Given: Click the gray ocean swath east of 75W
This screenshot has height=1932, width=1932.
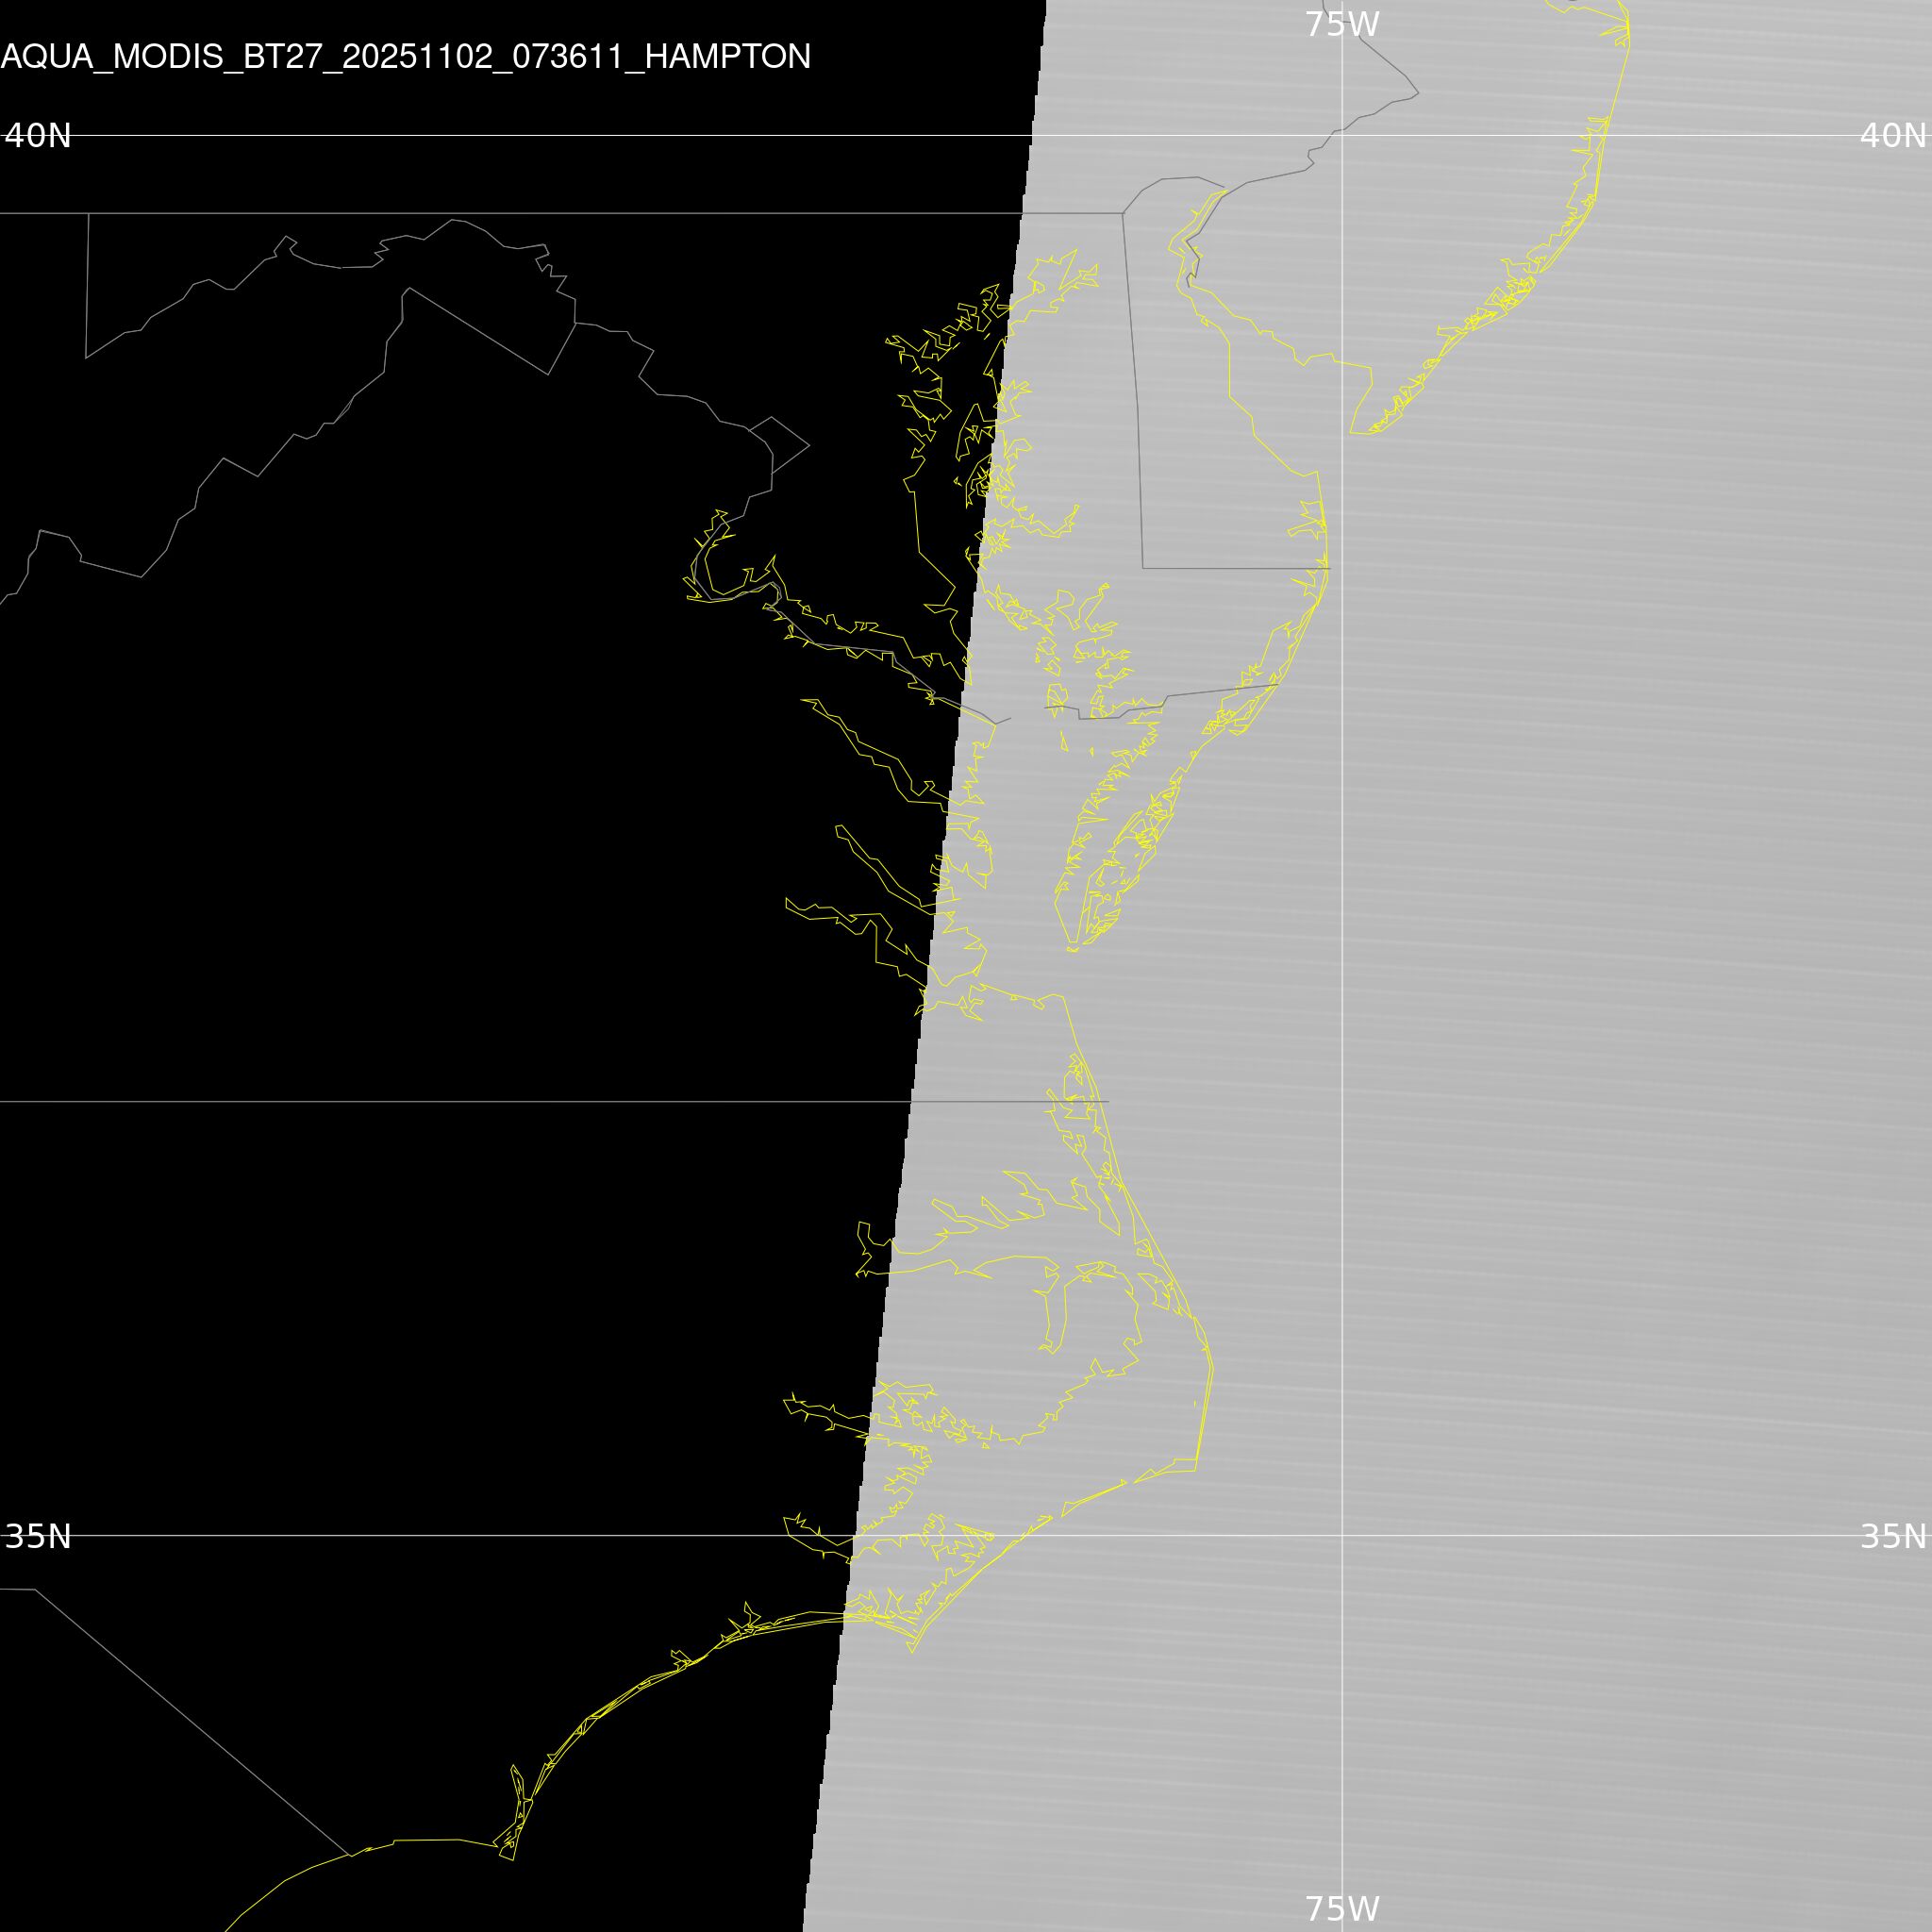Looking at the screenshot, I should click(x=1650, y=1000).
